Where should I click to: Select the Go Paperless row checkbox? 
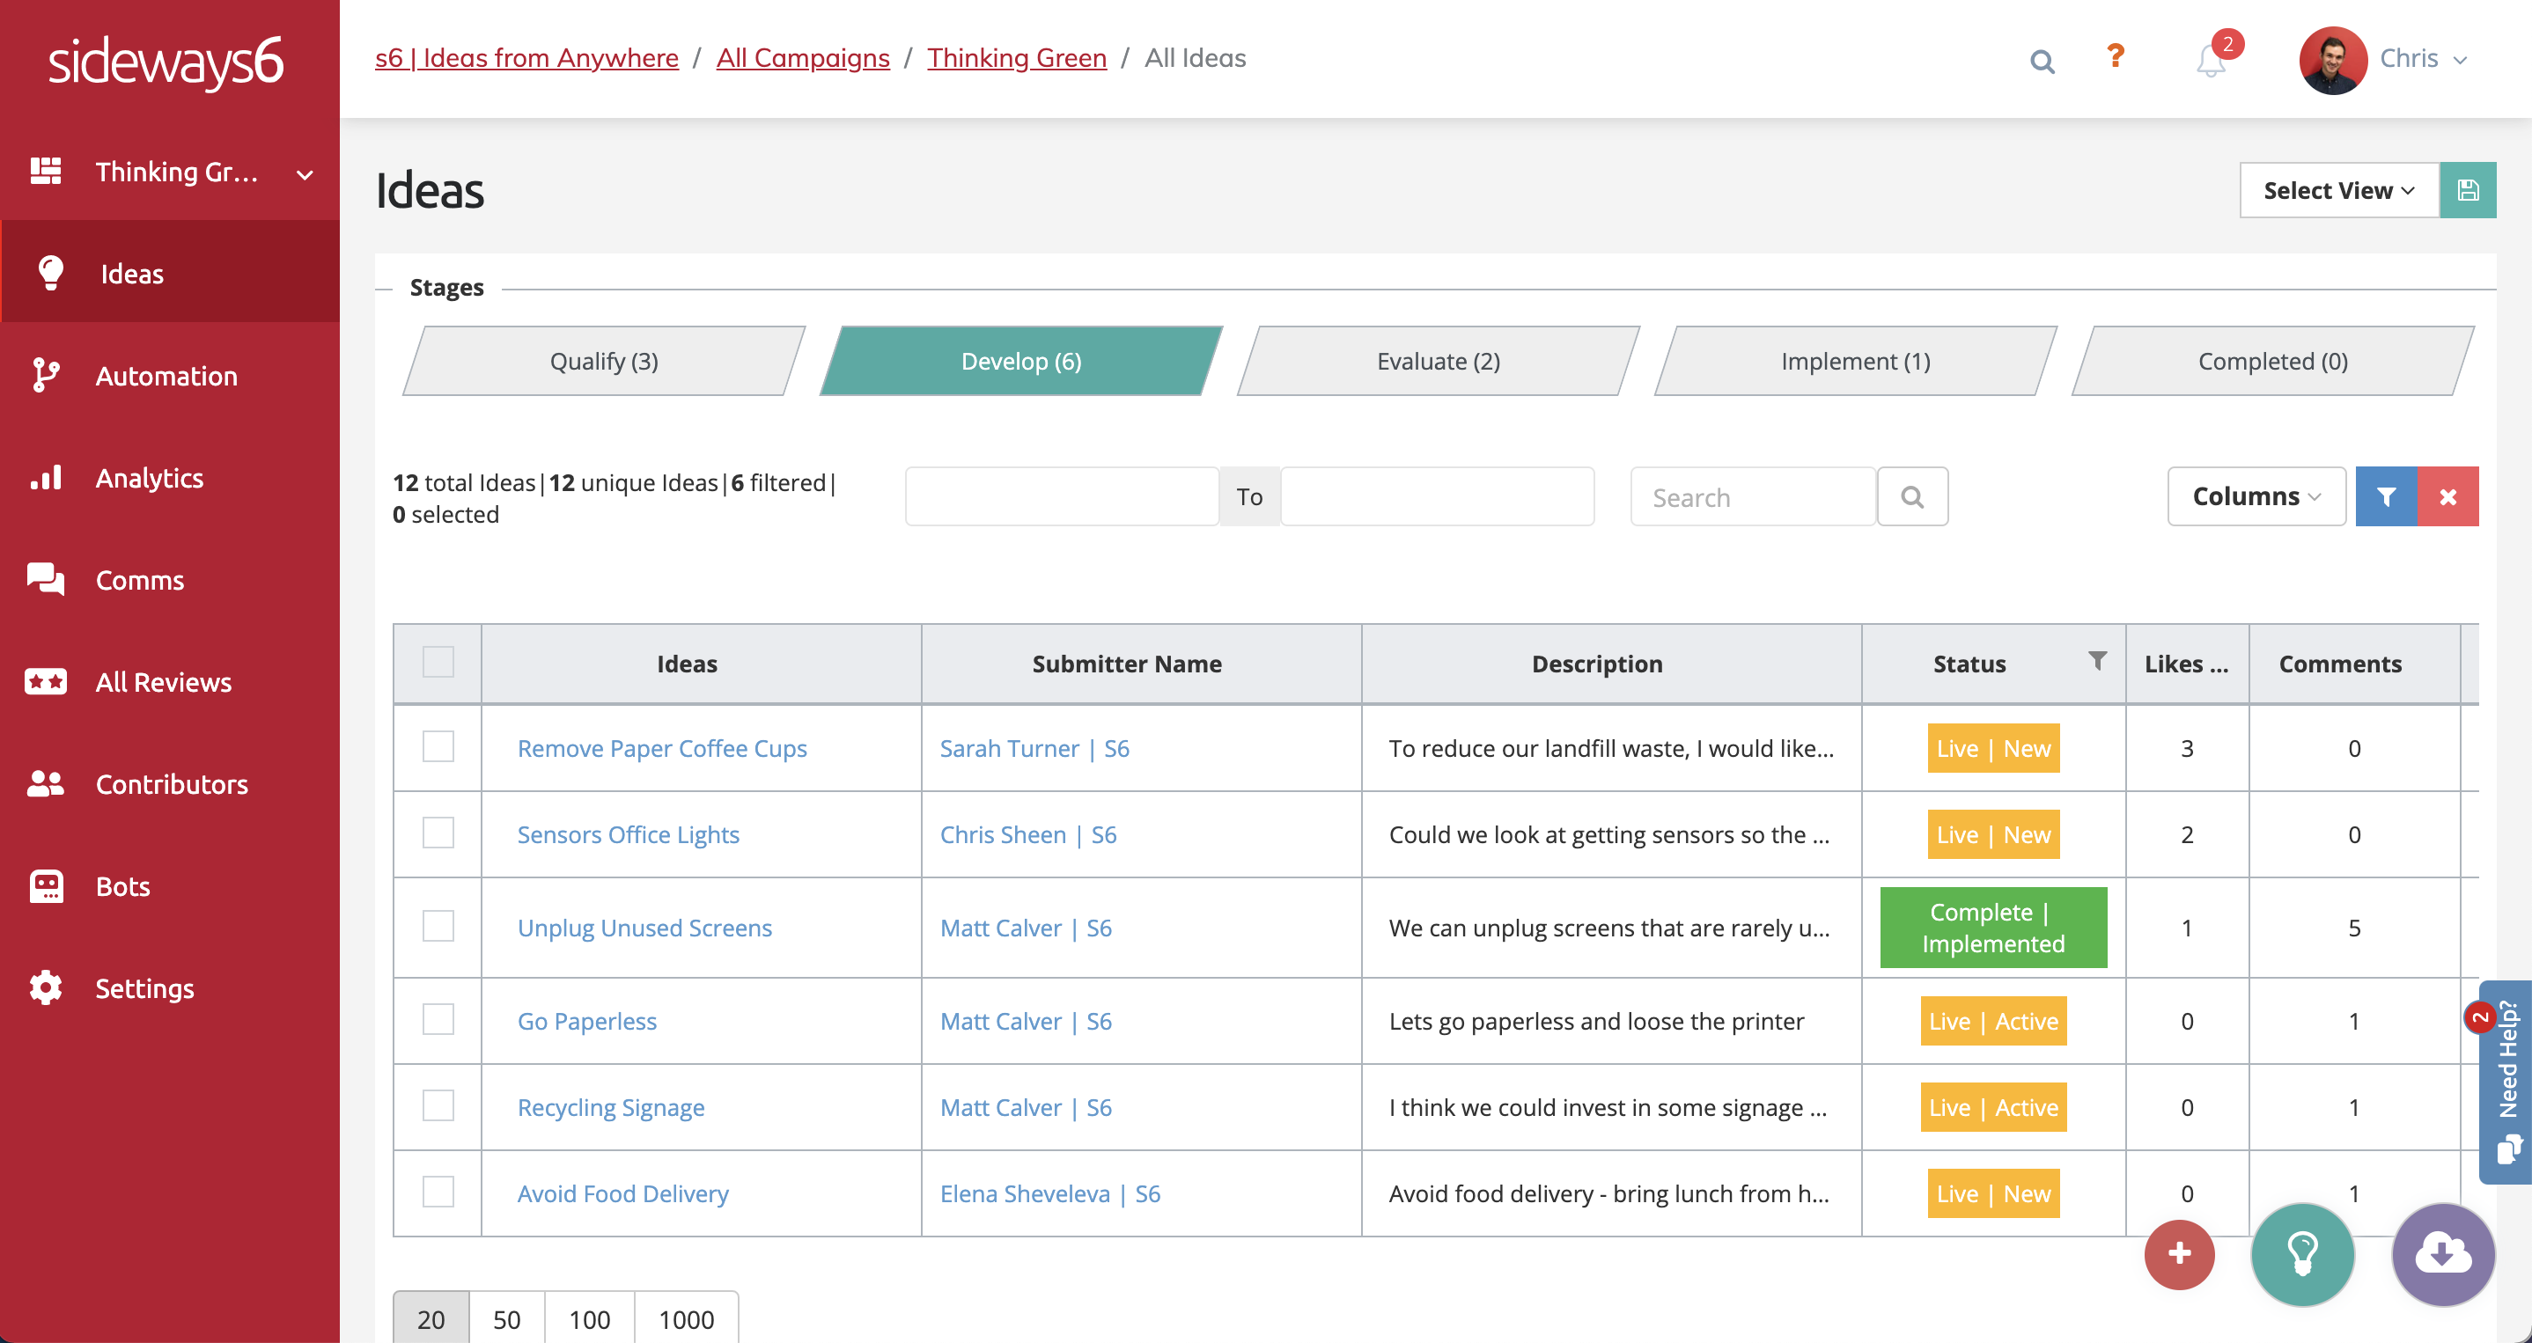[x=438, y=1020]
